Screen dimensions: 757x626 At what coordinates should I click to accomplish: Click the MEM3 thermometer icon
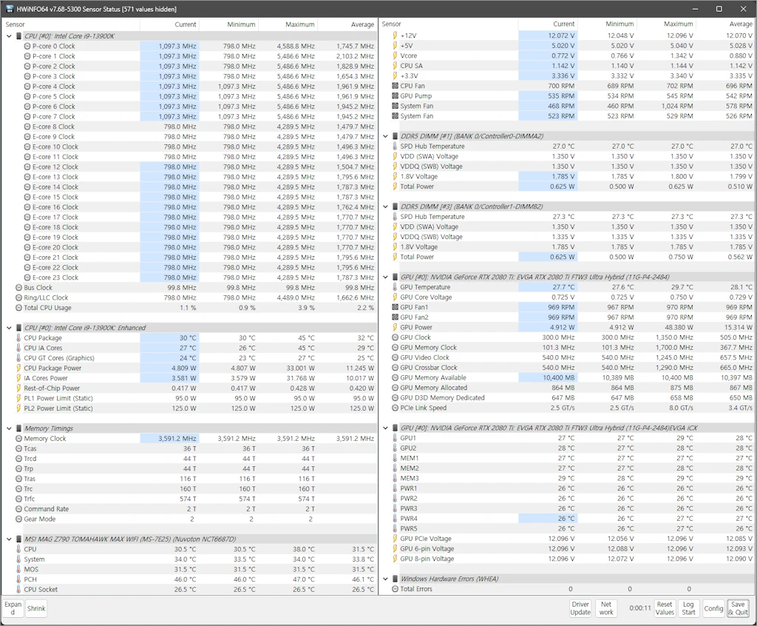(x=395, y=479)
